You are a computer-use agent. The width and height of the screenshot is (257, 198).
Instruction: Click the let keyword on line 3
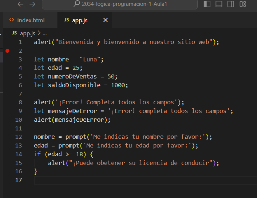click(39, 59)
